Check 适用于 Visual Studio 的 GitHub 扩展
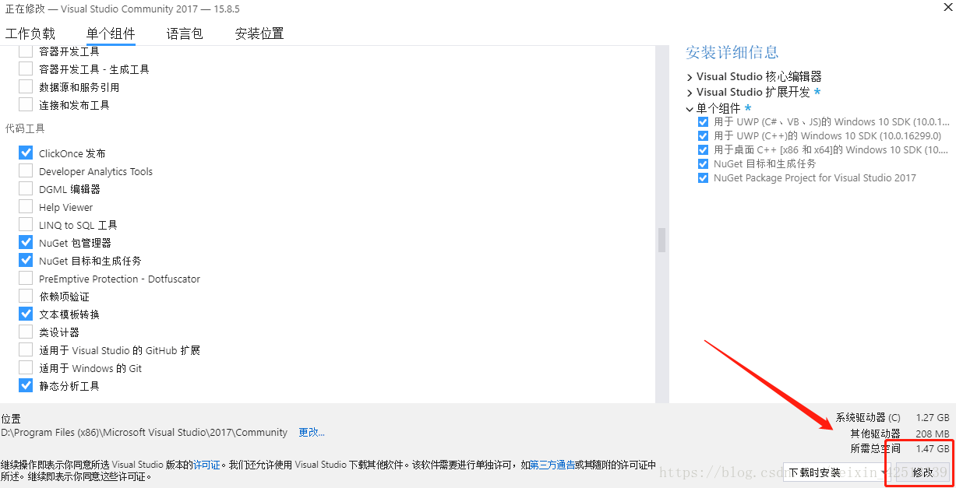This screenshot has width=956, height=488. click(26, 349)
